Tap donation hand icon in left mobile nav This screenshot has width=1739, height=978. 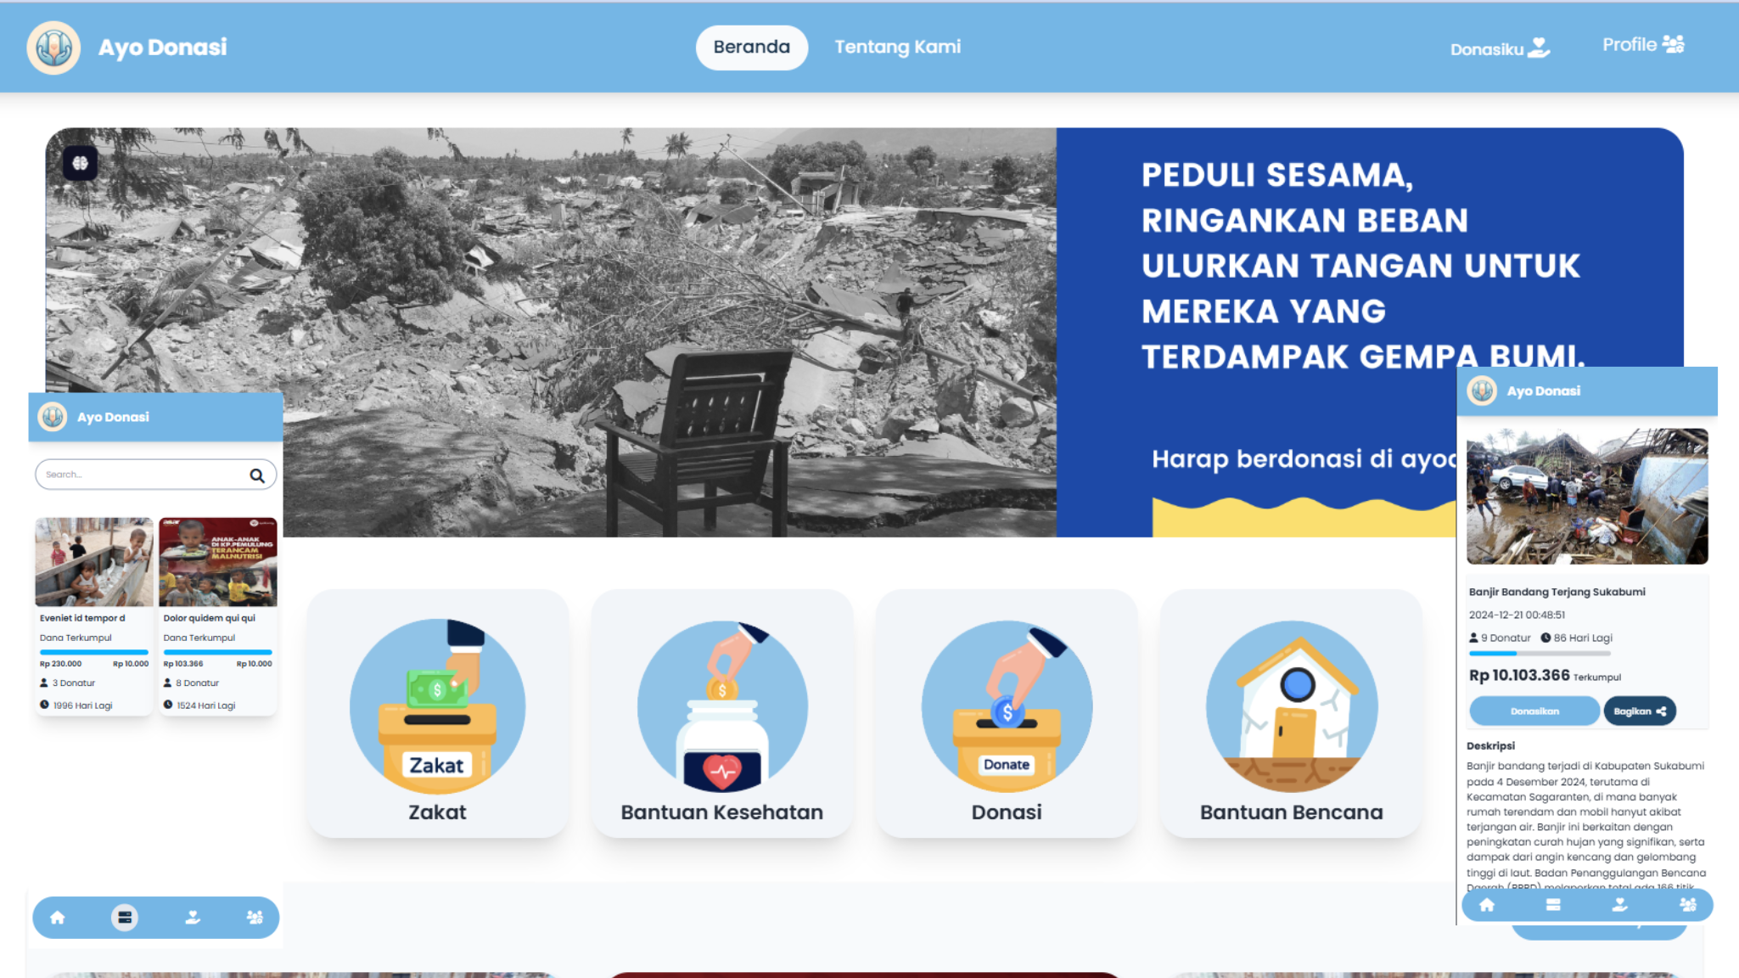coord(193,918)
